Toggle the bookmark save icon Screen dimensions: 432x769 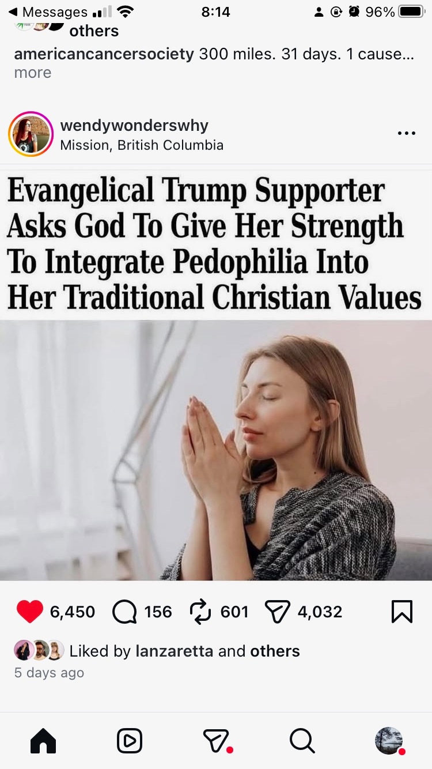point(401,612)
